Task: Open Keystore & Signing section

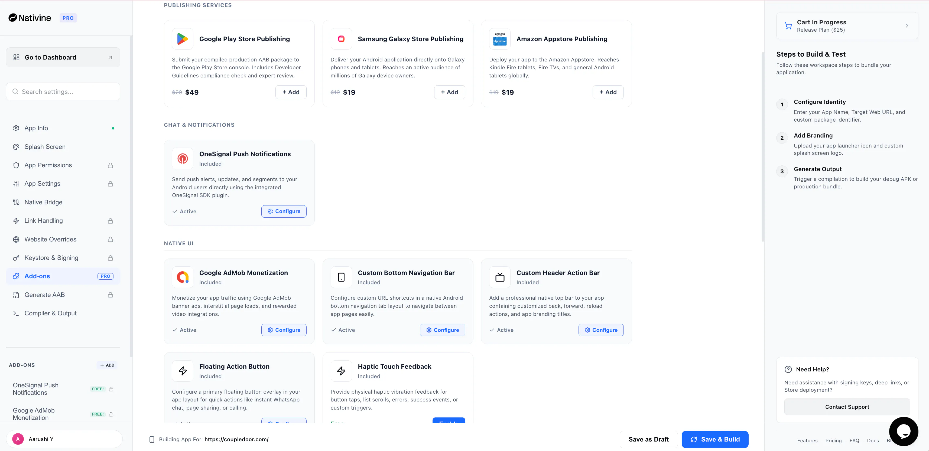Action: tap(63, 258)
